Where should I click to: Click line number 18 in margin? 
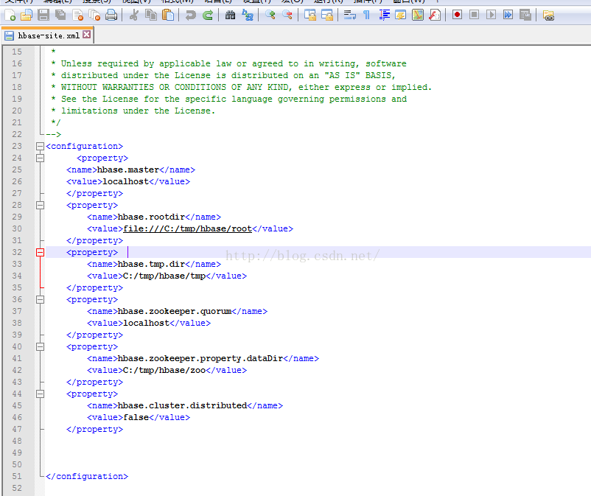tap(17, 87)
